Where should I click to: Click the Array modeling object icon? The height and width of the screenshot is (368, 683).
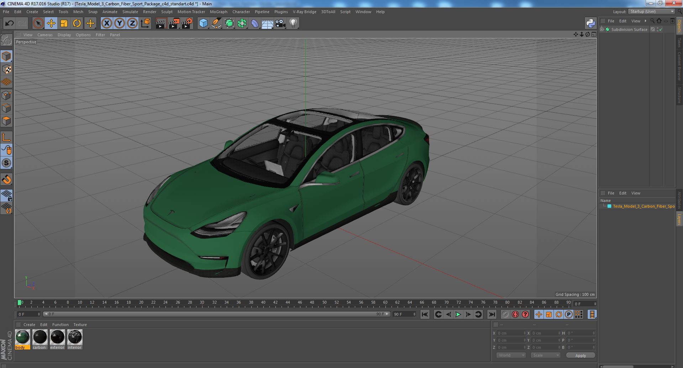click(x=242, y=23)
